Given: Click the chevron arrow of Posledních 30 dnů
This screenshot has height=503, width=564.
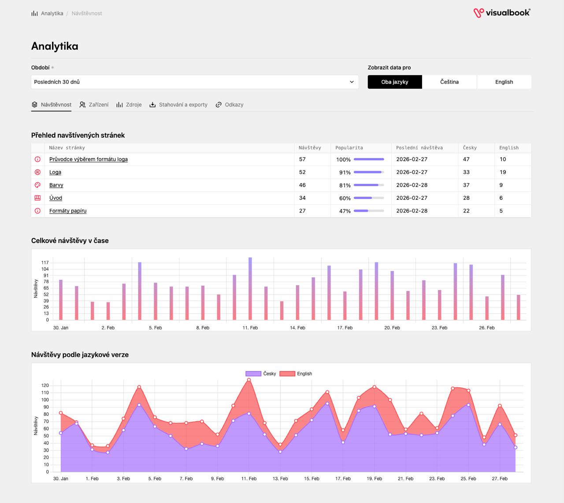Looking at the screenshot, I should (352, 82).
